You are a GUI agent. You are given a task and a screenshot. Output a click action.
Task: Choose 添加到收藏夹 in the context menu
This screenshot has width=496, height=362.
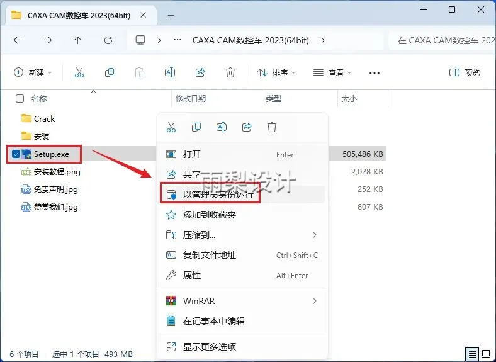(x=242, y=215)
